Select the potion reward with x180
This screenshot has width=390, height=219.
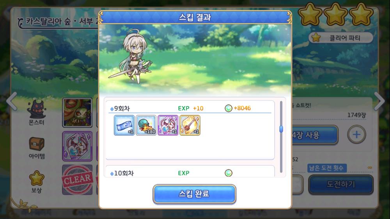tap(146, 125)
